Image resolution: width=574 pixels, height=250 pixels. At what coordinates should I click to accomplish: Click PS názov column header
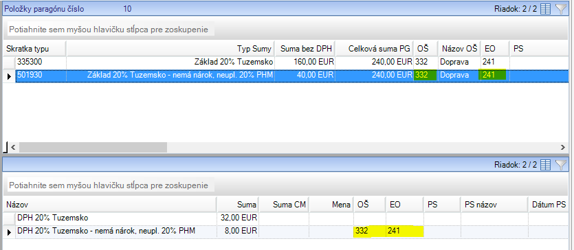494,205
